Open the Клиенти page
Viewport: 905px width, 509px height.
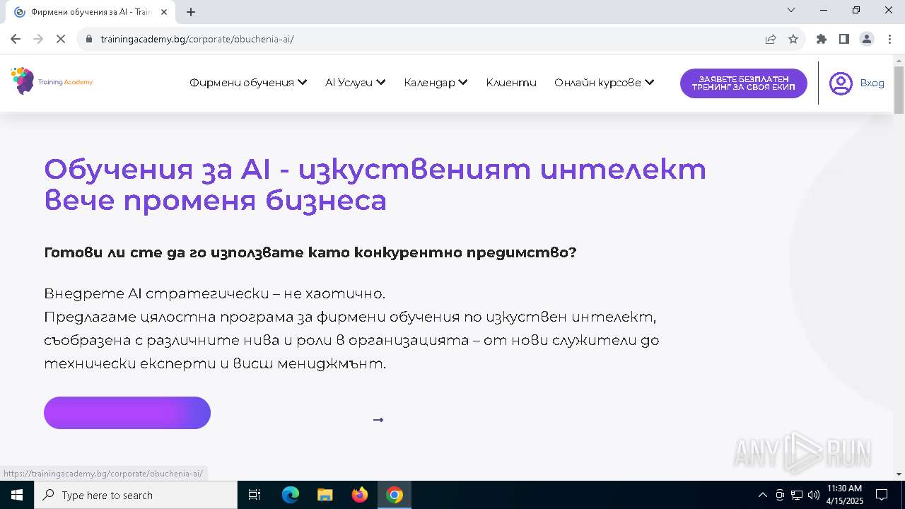click(x=511, y=83)
